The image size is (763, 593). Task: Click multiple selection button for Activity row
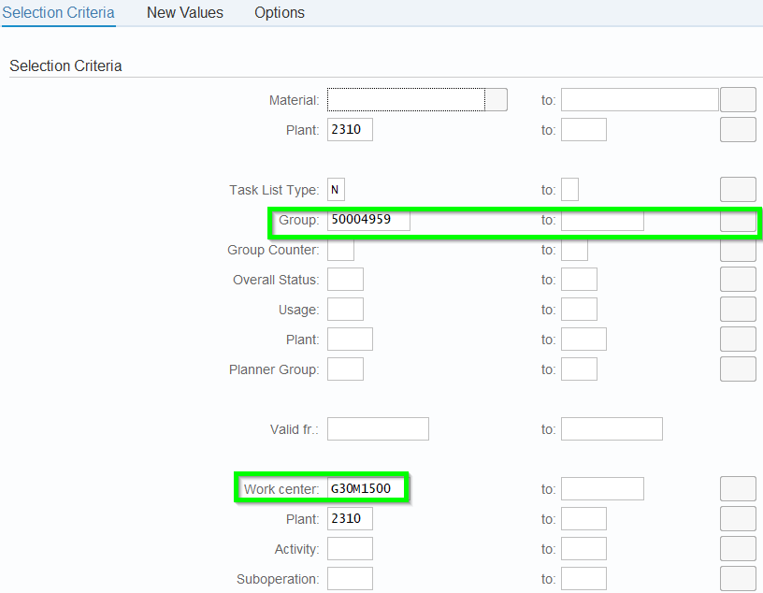[x=738, y=549]
